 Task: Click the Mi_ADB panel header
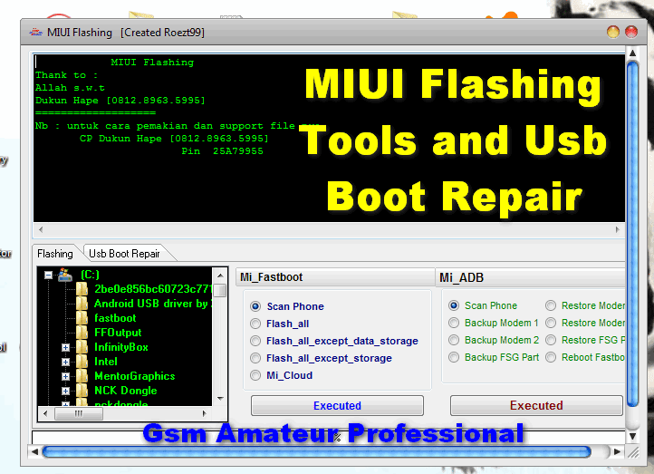pos(530,277)
